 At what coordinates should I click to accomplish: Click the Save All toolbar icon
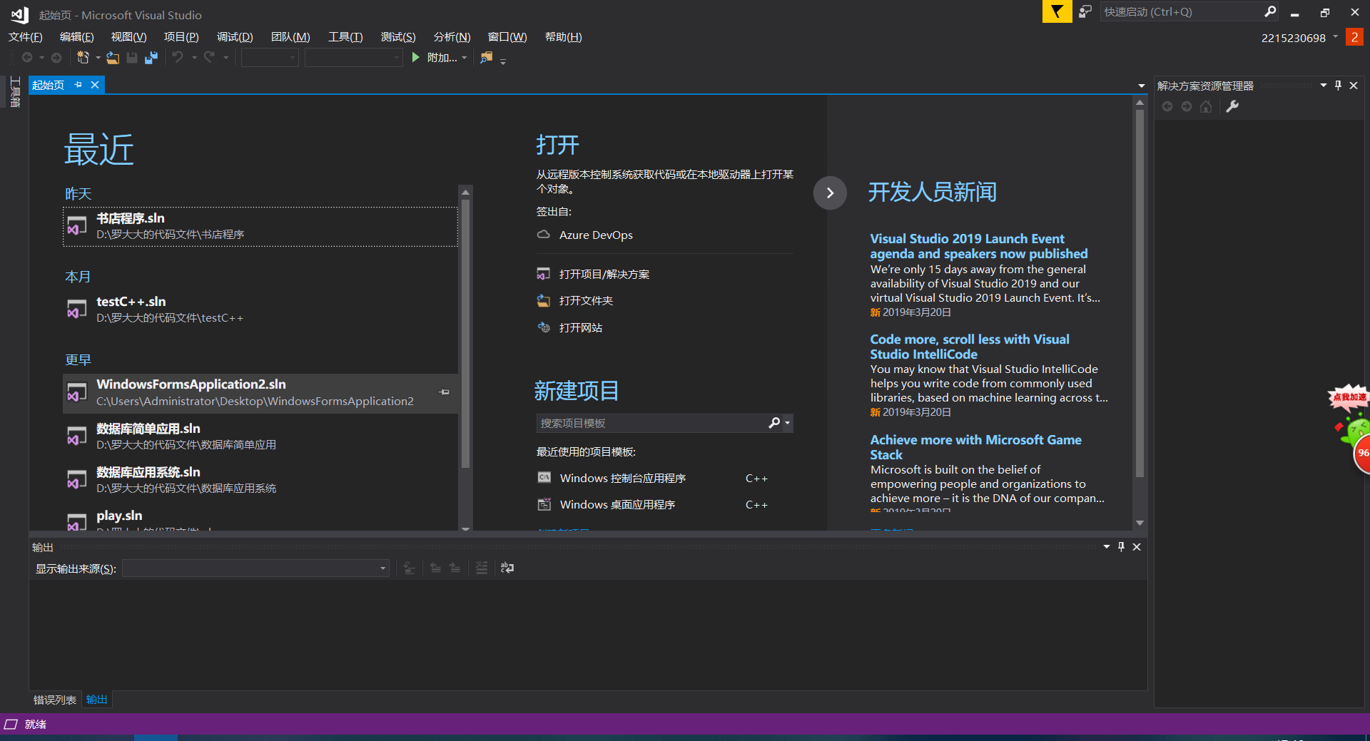151,58
